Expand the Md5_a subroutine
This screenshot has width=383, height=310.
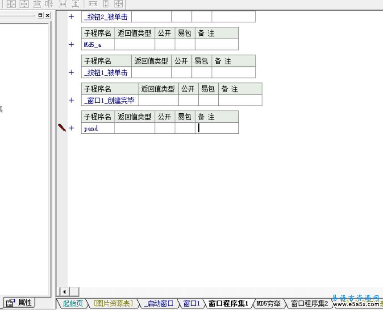71,45
